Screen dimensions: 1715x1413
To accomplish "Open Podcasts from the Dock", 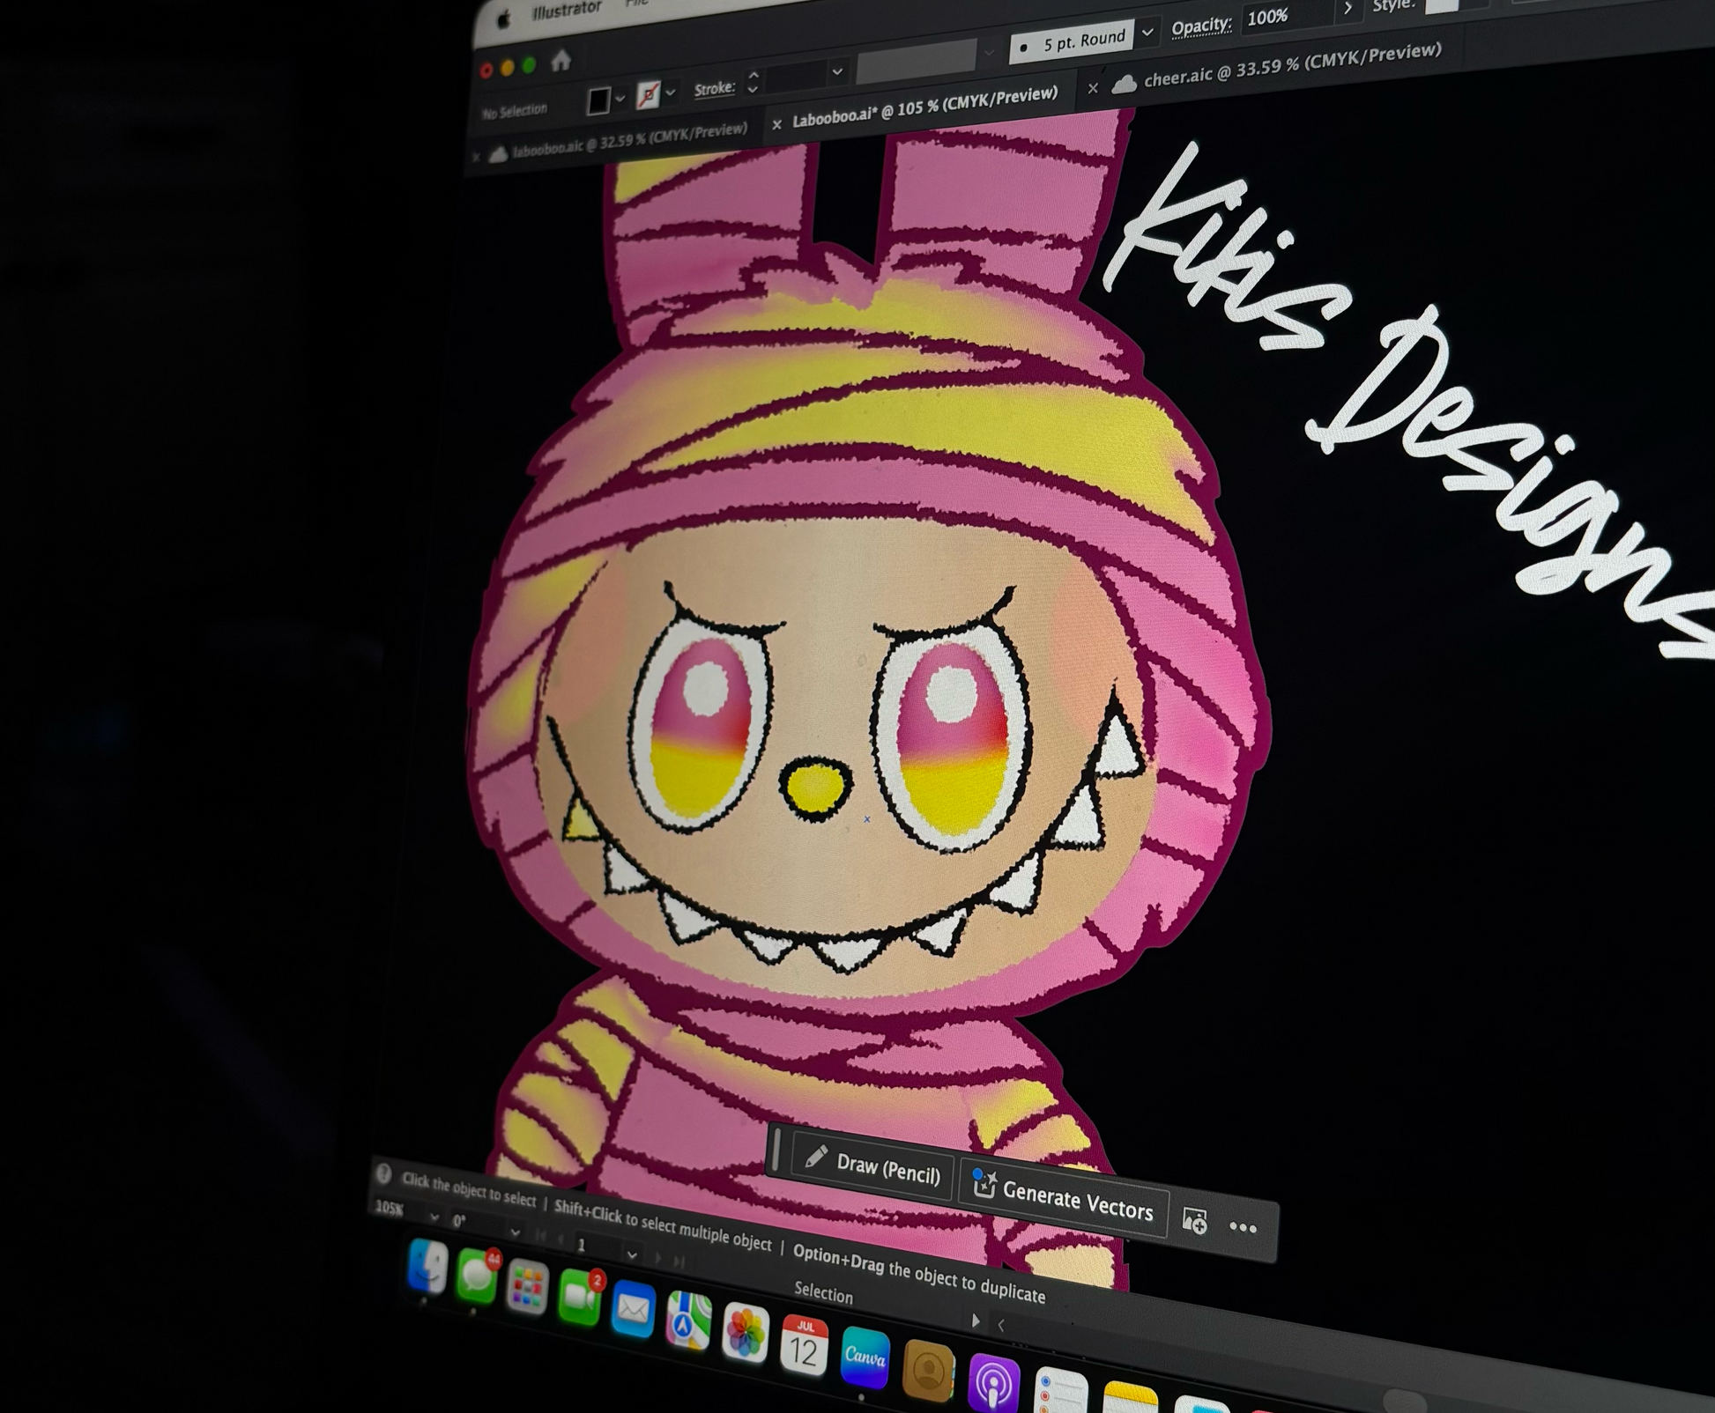I will [x=993, y=1384].
